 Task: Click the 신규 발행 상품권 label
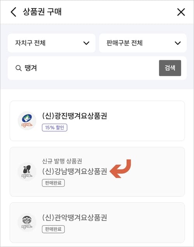pos(62,161)
